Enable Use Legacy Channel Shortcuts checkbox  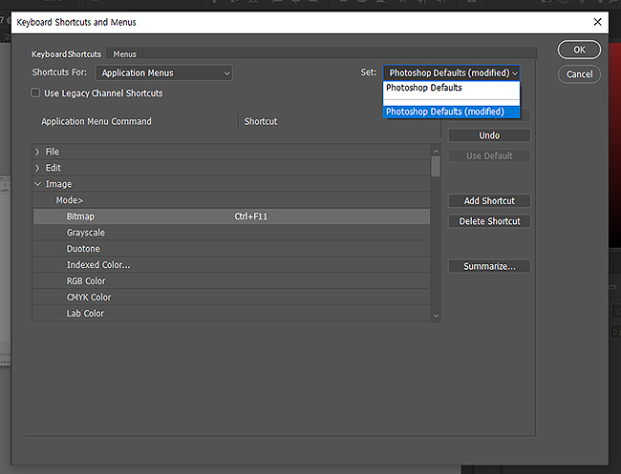(x=35, y=93)
